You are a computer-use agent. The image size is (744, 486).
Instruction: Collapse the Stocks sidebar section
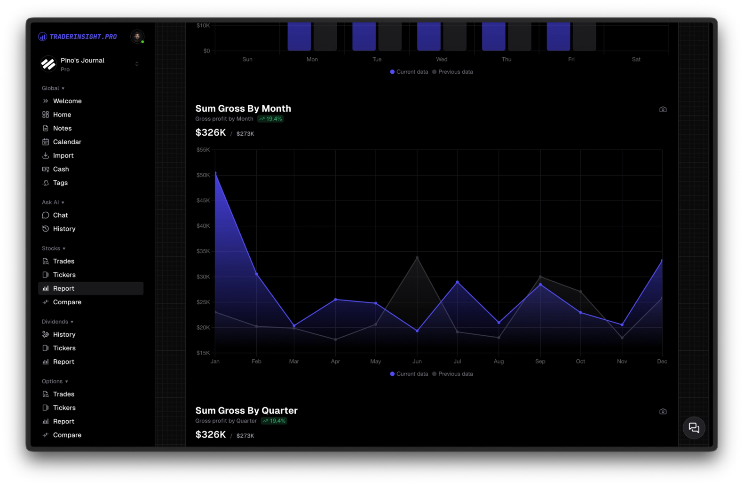click(x=54, y=248)
